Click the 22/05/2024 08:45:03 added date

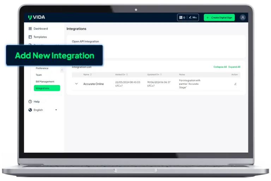point(128,84)
